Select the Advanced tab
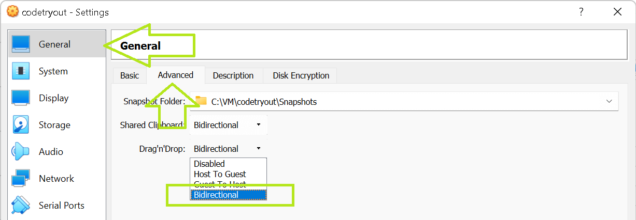The height and width of the screenshot is (220, 636). pos(176,75)
